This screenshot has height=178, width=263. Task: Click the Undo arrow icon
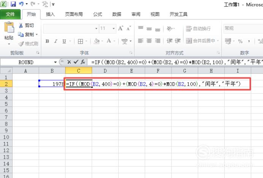pyautogui.click(x=22, y=4)
